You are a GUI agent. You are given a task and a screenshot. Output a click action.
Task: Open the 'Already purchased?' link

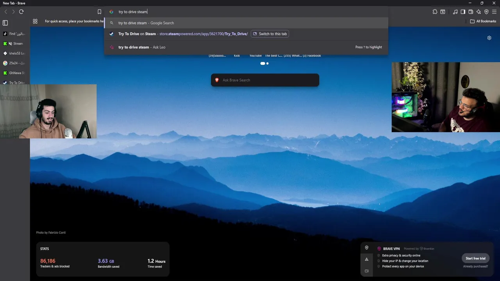click(x=475, y=267)
